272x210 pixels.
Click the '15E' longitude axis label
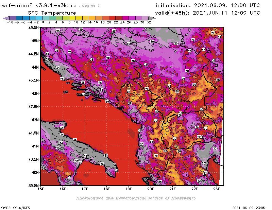pyautogui.click(x=41, y=189)
